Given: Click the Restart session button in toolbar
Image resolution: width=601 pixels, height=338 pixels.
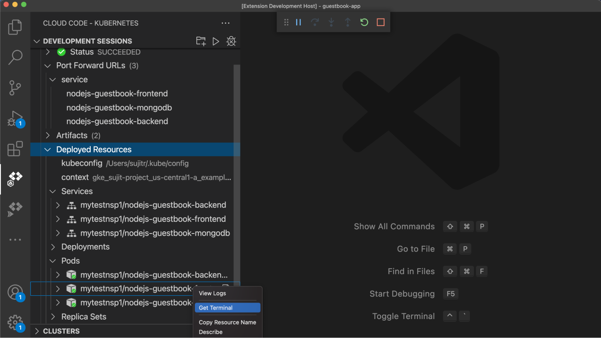Looking at the screenshot, I should pos(364,22).
